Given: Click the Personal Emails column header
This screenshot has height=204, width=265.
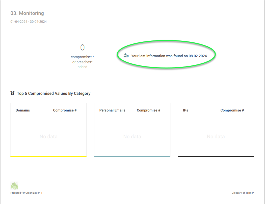Looking at the screenshot, I should pyautogui.click(x=112, y=110).
